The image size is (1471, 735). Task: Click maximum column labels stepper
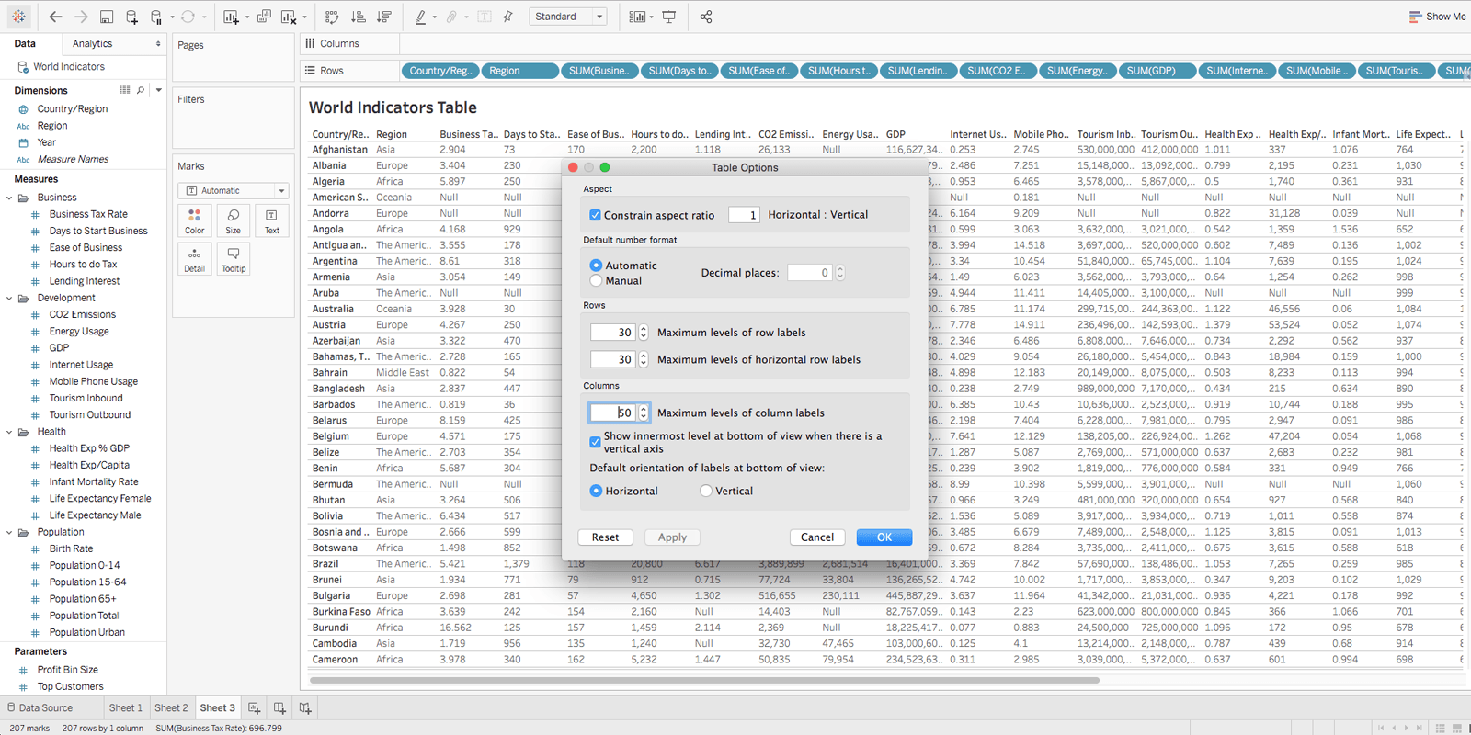tap(644, 413)
